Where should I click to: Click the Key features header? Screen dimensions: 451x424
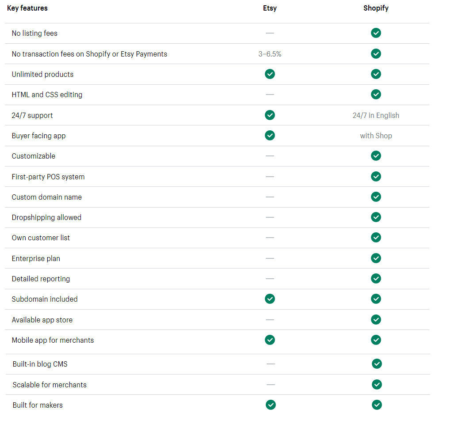[x=27, y=8]
